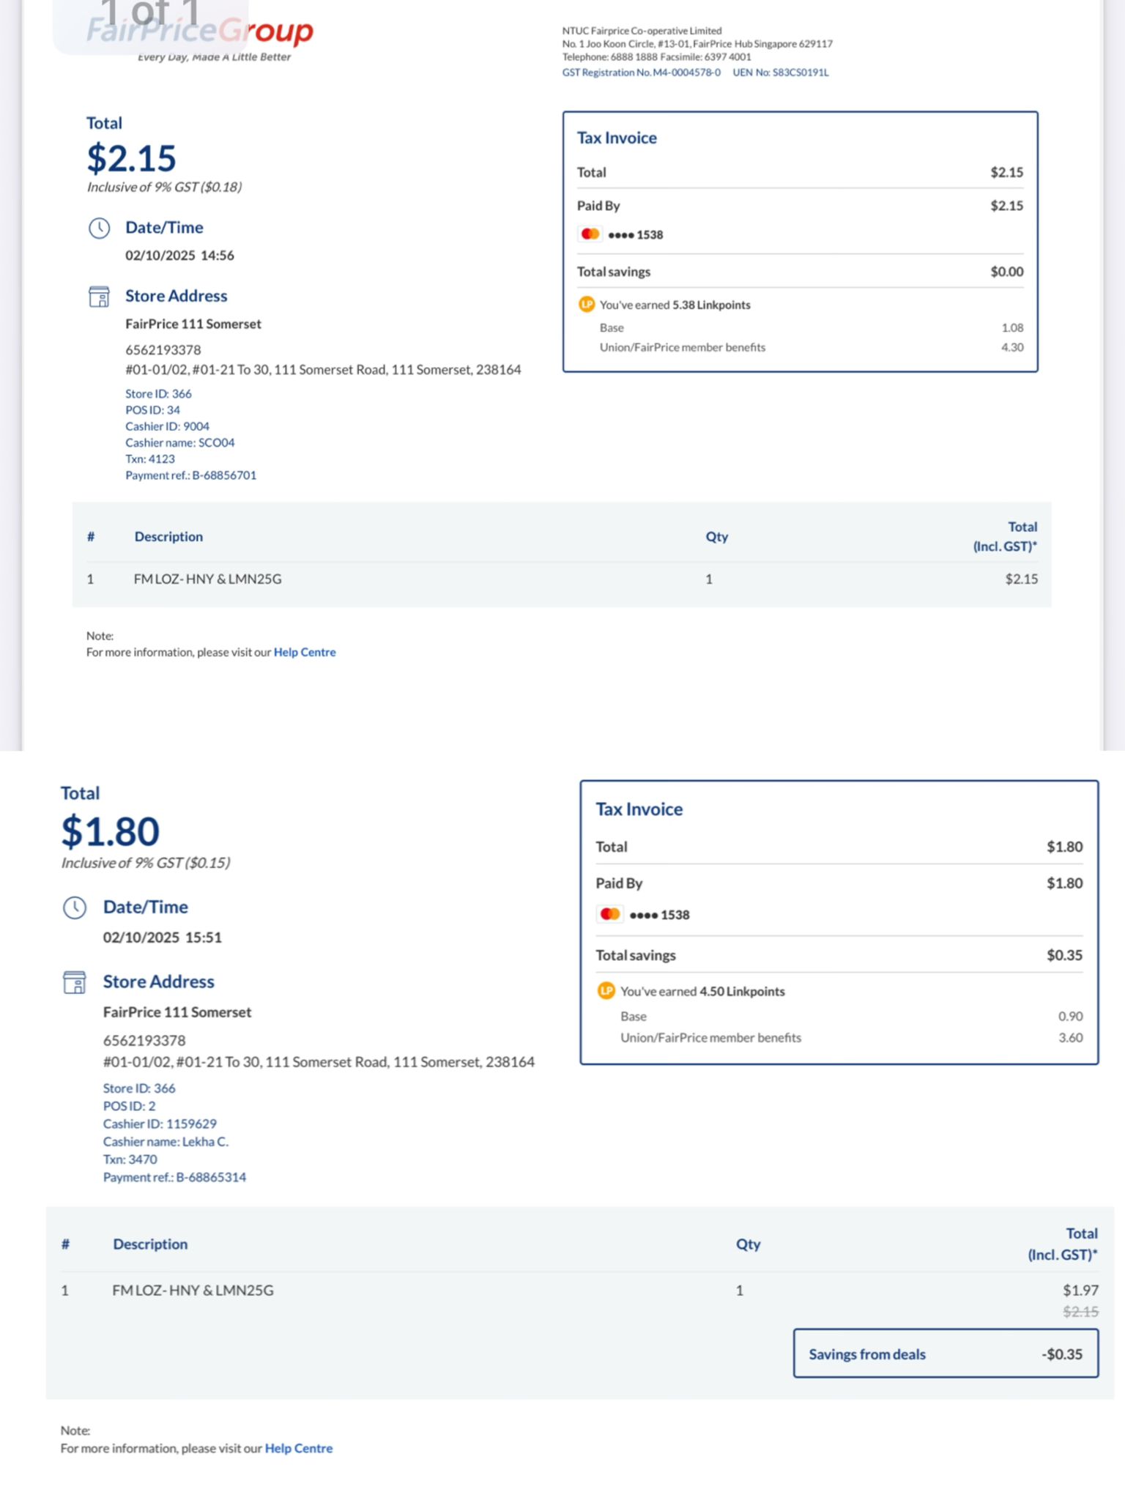
Task: Click the Qty column header on second table
Action: coord(749,1244)
